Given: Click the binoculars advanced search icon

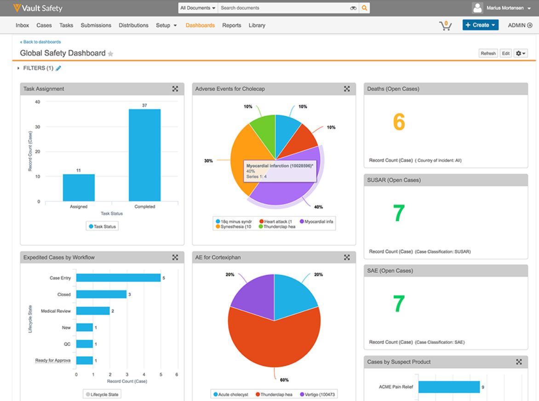Looking at the screenshot, I should click(353, 8).
